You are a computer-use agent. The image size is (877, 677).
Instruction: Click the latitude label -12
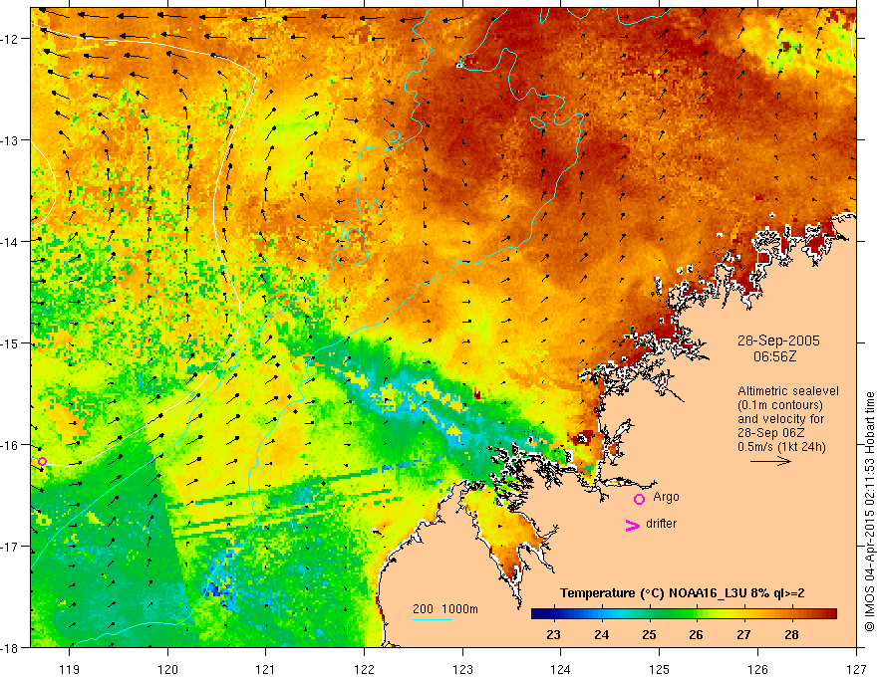tap(11, 39)
